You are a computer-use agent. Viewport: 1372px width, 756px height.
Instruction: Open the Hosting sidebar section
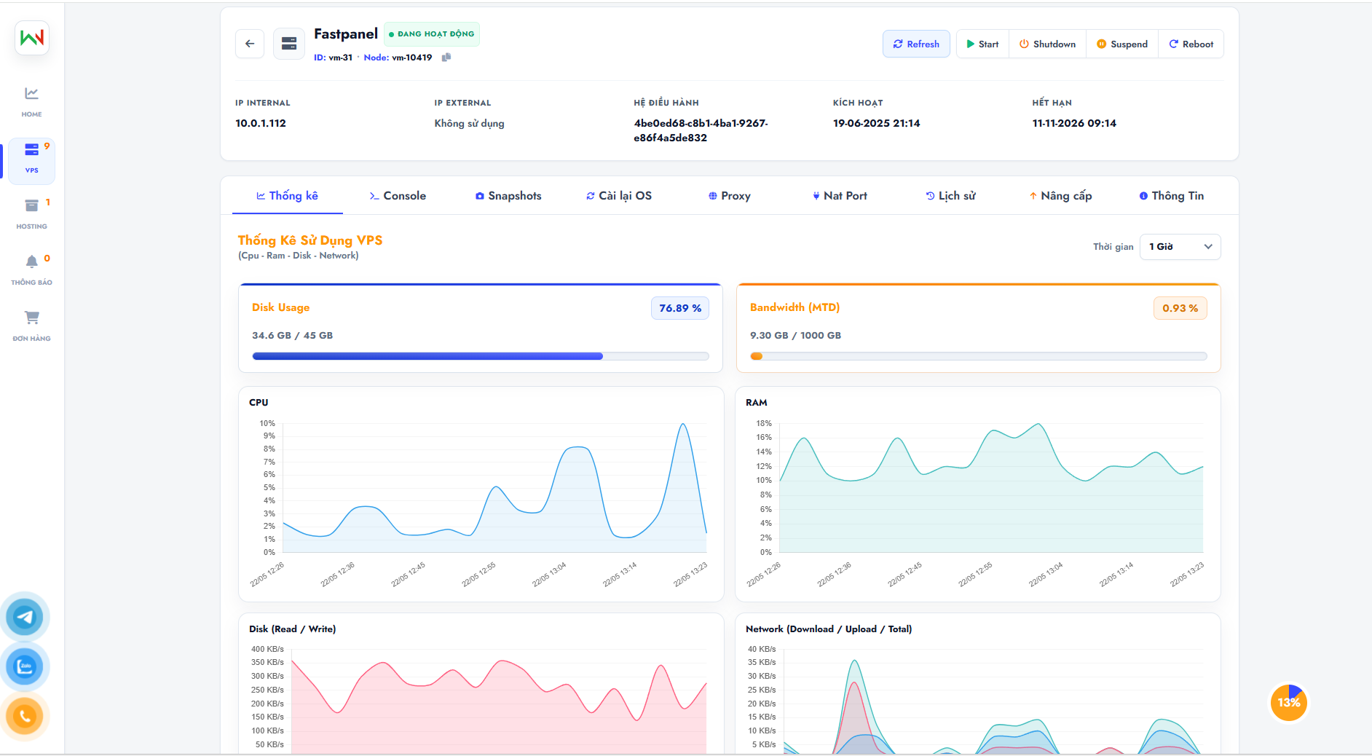coord(31,214)
